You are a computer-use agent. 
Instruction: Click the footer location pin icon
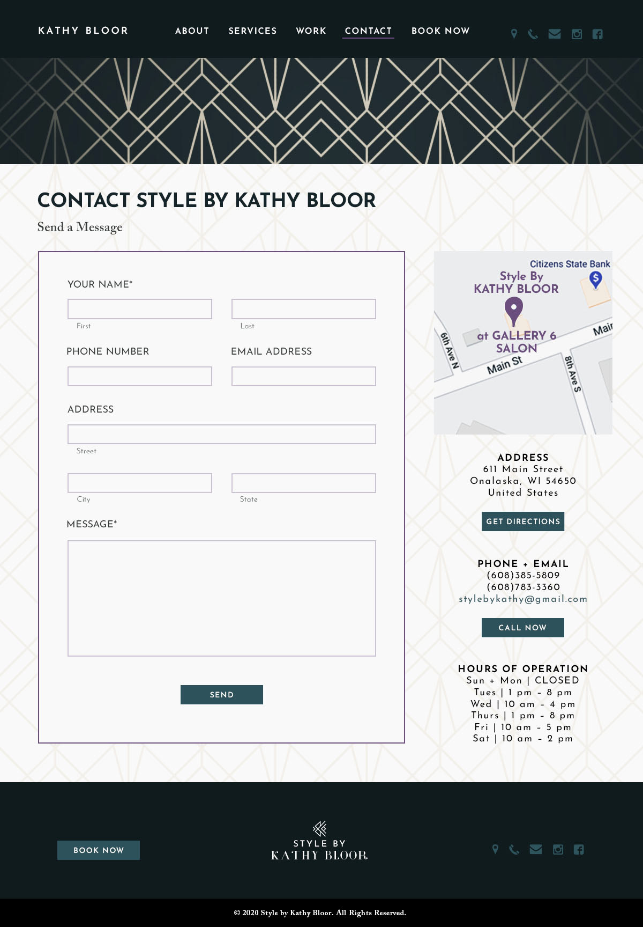(x=495, y=849)
